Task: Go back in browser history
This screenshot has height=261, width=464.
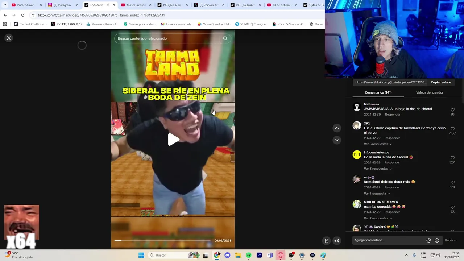Action: tap(5, 15)
